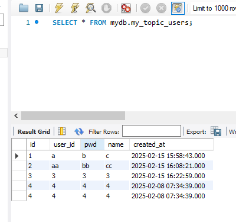Image resolution: width=236 pixels, height=222 pixels.
Task: Save the script with floppy disk icon
Action: 39,8
